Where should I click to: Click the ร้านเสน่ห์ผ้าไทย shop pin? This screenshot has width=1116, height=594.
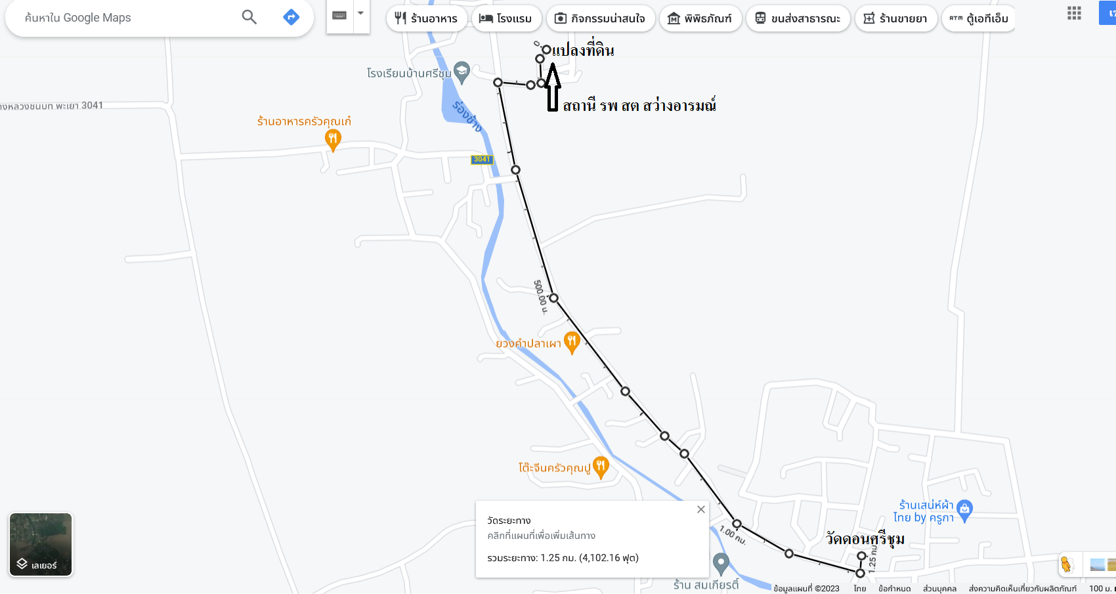pyautogui.click(x=964, y=511)
